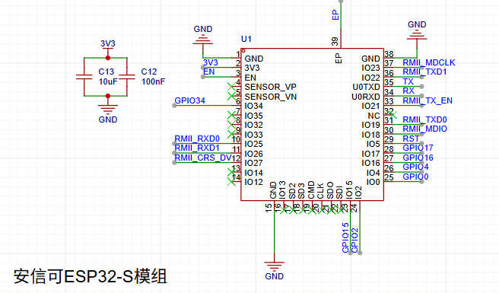
Task: Select the blue EN net label at pin 3
Action: [x=208, y=72]
